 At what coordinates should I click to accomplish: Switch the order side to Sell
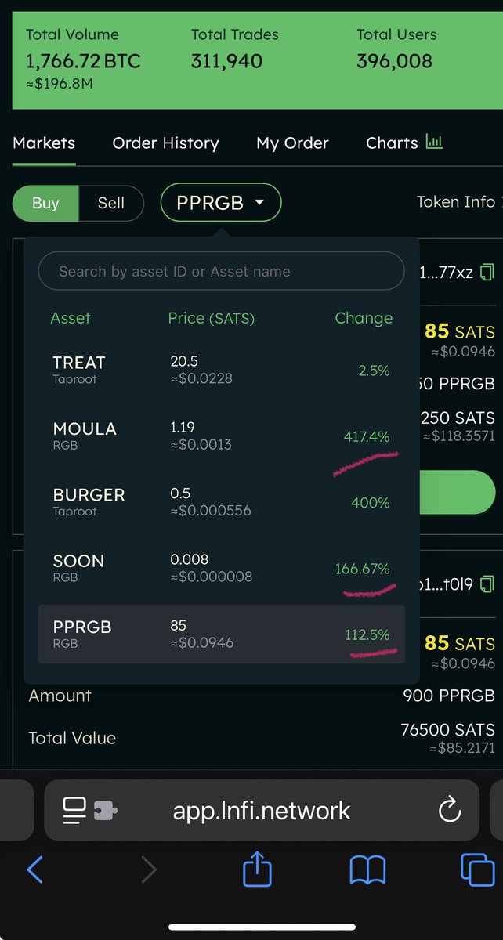tap(111, 204)
